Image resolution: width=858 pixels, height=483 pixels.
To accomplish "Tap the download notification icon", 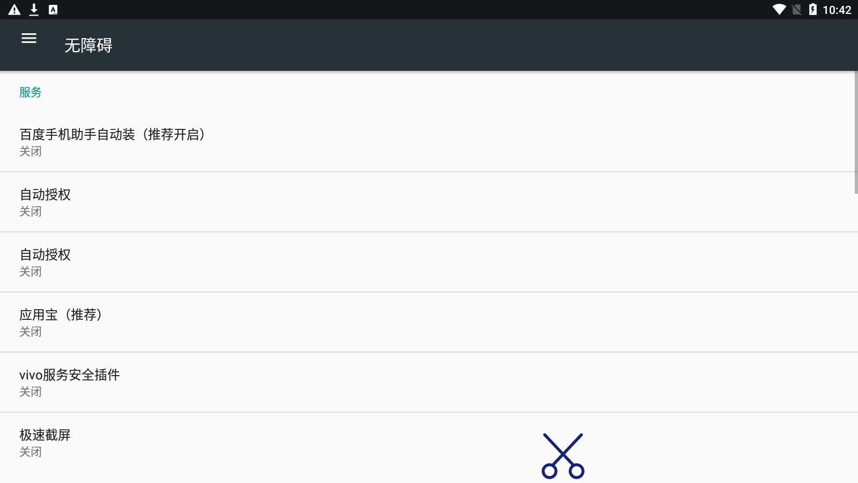I will 34,10.
